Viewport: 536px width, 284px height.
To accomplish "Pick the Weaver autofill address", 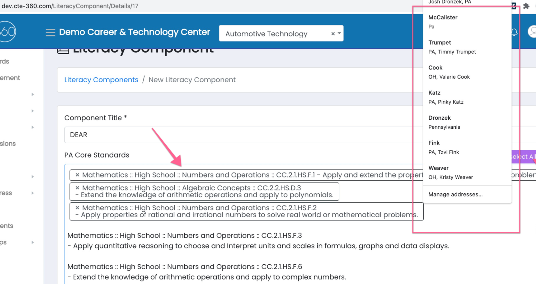I will click(450, 173).
